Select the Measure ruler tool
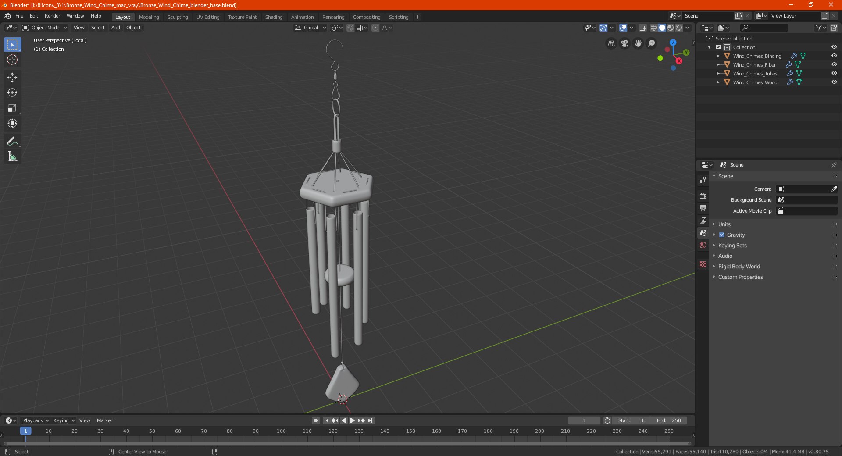Screen dimensions: 842x456 [12, 157]
